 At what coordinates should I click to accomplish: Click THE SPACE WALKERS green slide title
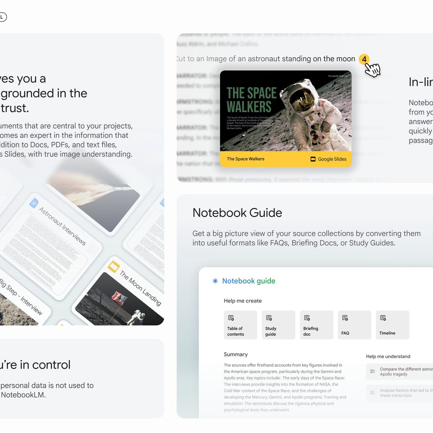[251, 100]
